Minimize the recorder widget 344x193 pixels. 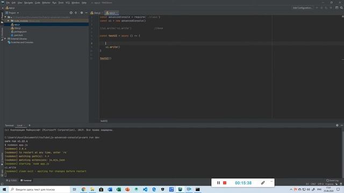[x=271, y=181]
